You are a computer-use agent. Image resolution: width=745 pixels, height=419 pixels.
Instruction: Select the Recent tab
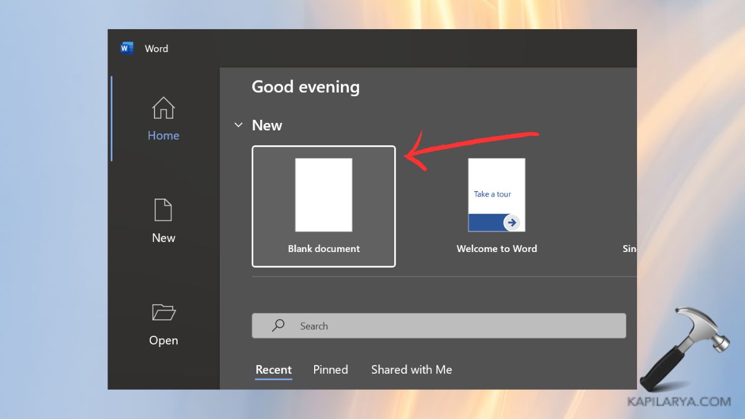coord(274,370)
